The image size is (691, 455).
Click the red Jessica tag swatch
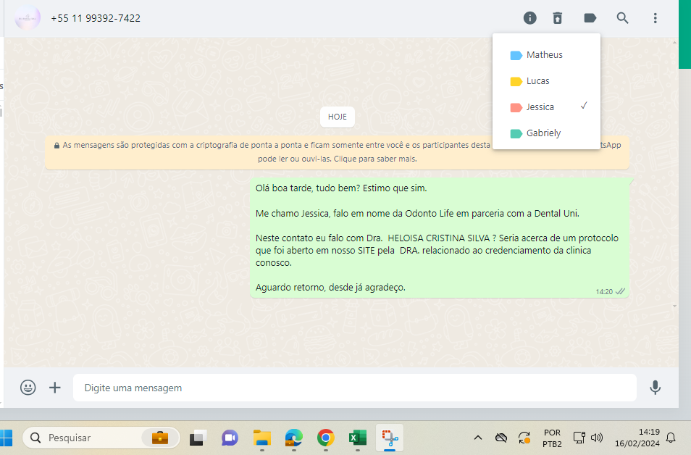516,107
